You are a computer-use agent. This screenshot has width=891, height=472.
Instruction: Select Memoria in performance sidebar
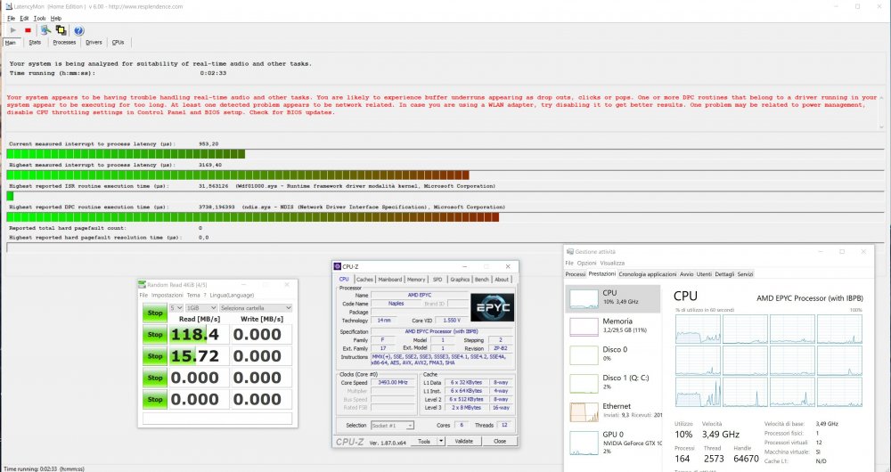(613, 326)
